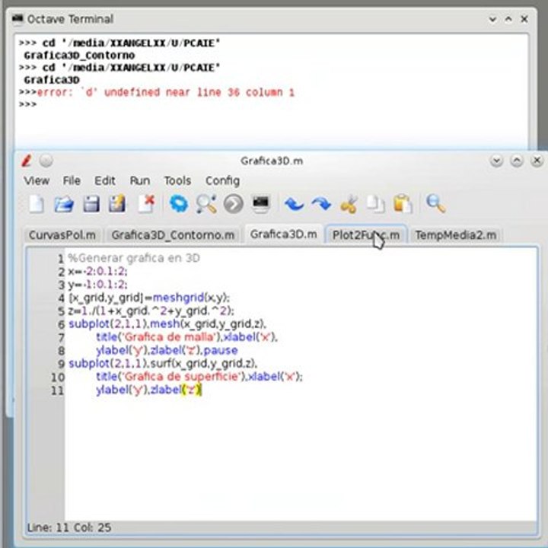Screen dimensions: 548x548
Task: Click the search magnifying glass icon
Action: (x=435, y=204)
